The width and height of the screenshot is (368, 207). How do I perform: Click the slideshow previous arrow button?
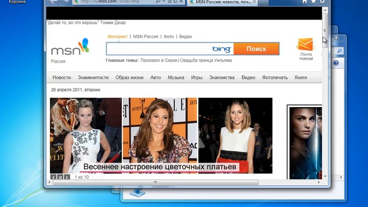[53, 177]
